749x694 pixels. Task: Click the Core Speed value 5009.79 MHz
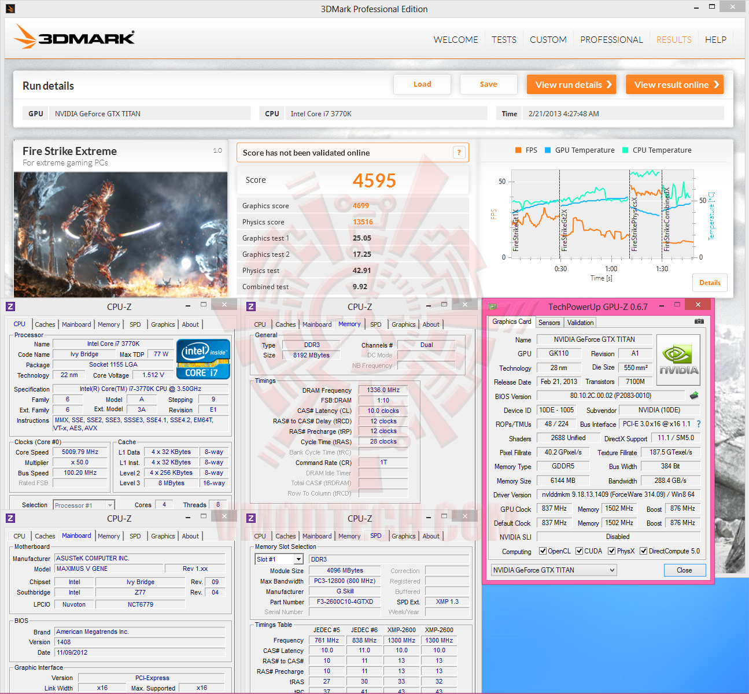click(x=80, y=452)
